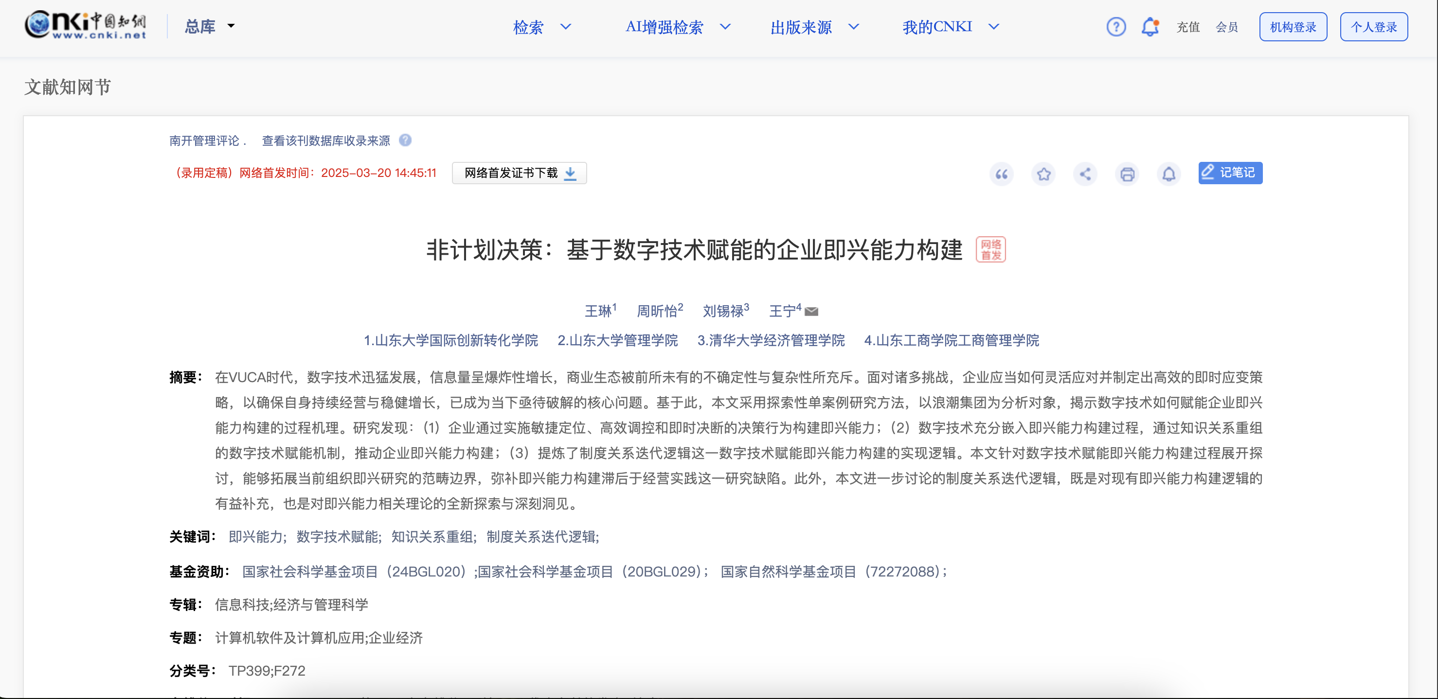The width and height of the screenshot is (1438, 699).
Task: Click 网络首发证书下载 button
Action: (x=519, y=173)
